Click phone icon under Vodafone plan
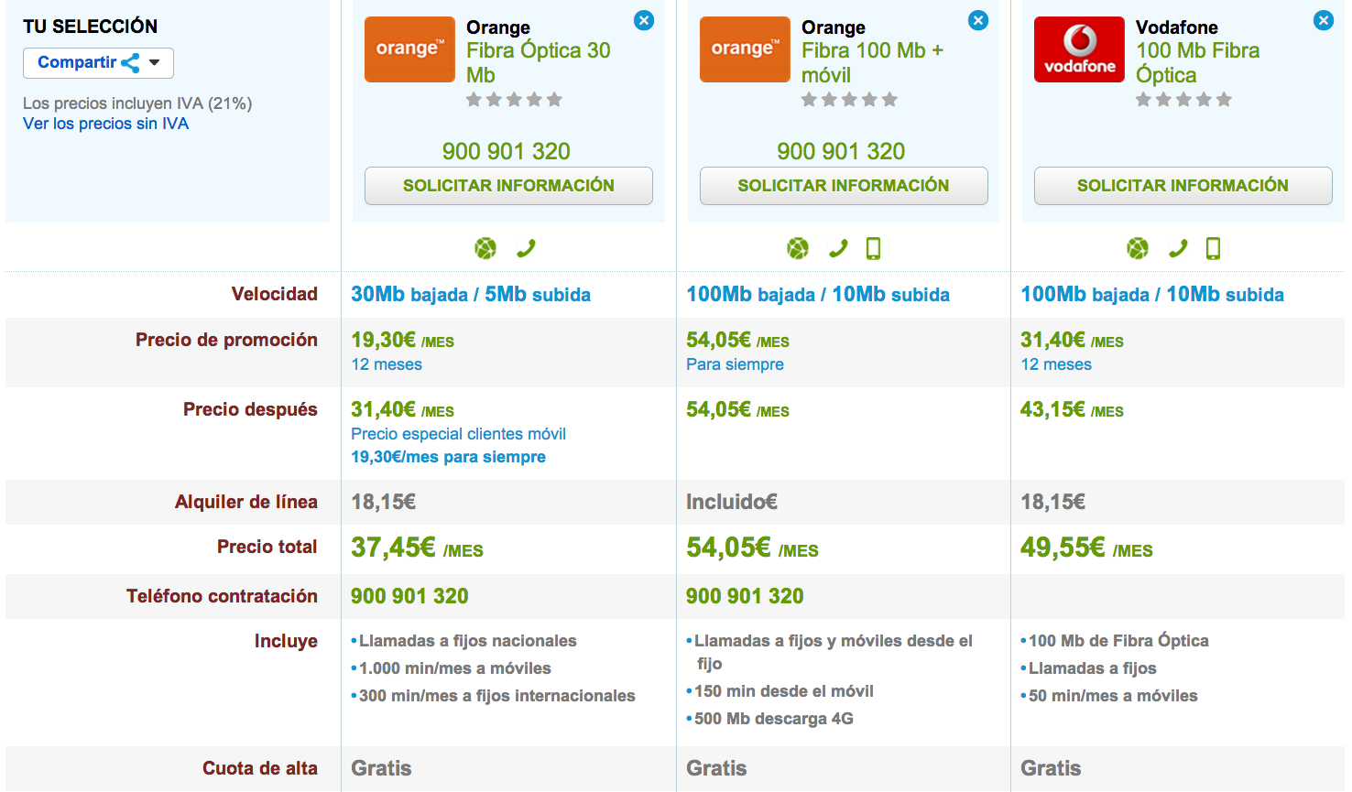 1178,248
